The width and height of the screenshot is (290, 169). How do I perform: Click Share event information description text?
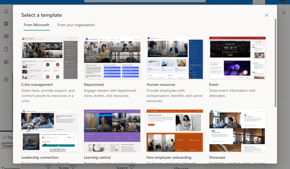coord(232,93)
